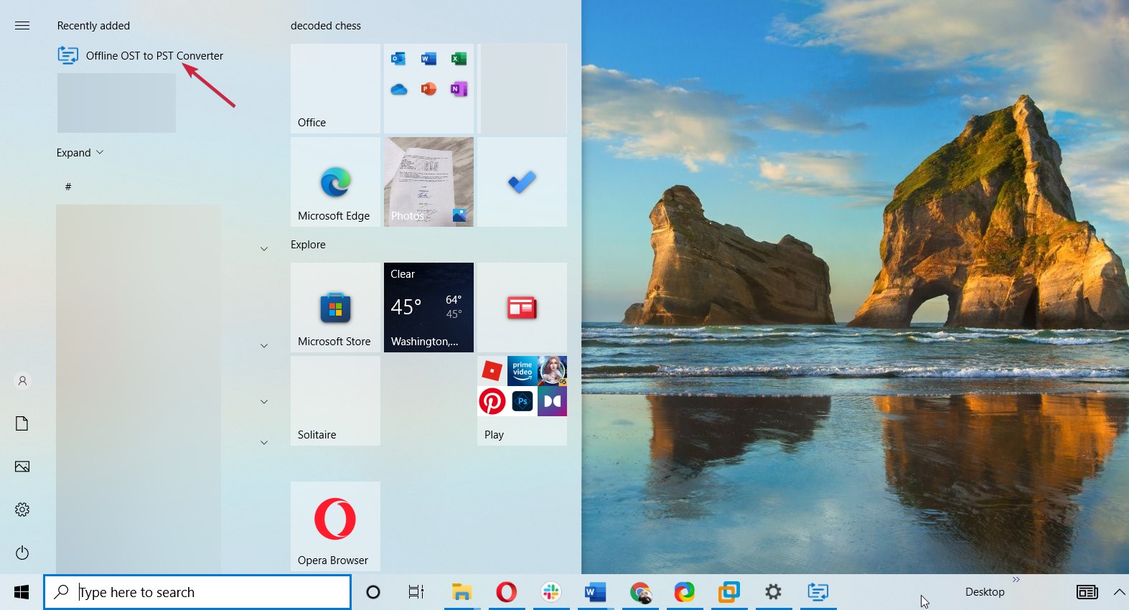The image size is (1129, 610).
Task: Open File Explorer from the taskbar
Action: tap(462, 592)
